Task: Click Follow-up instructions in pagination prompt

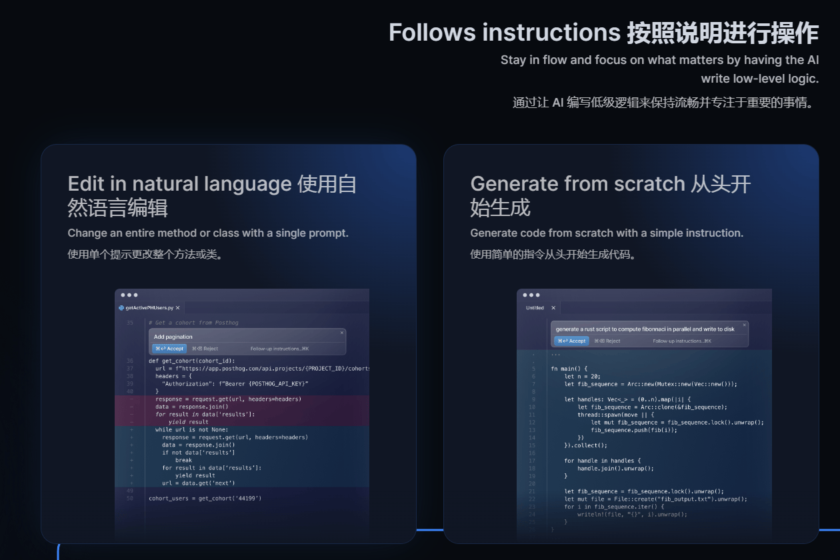Action: point(279,349)
